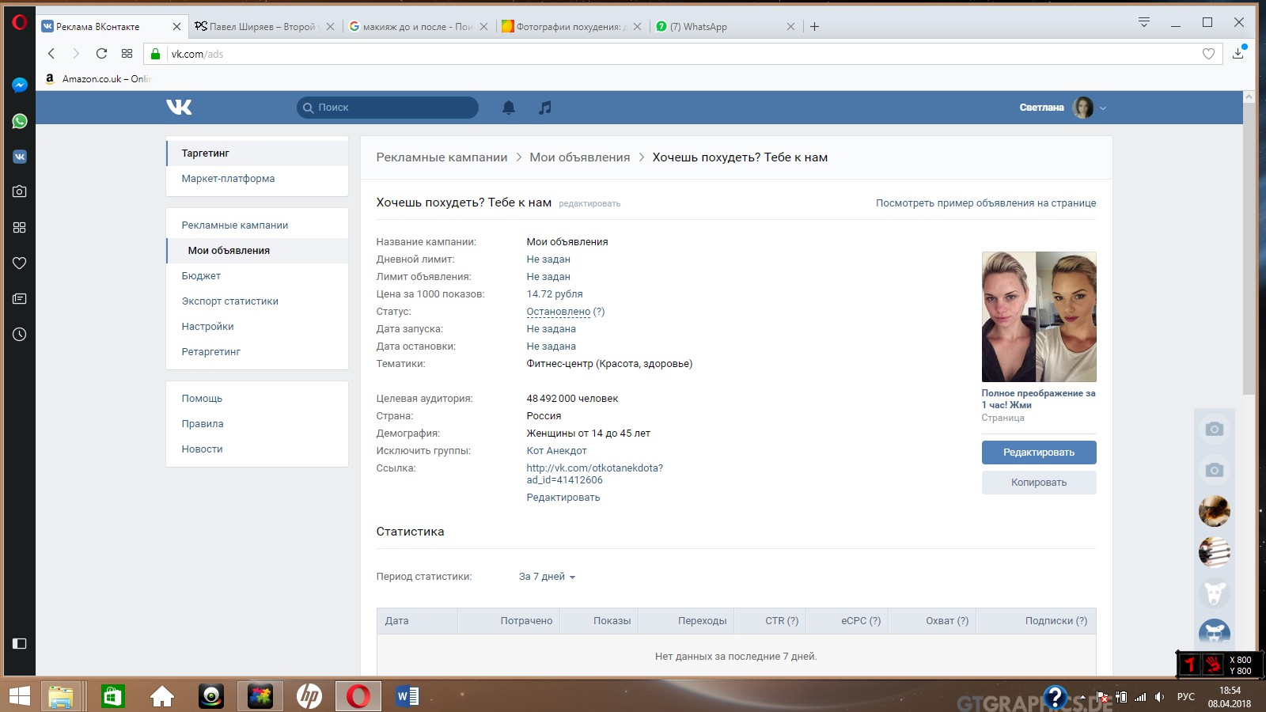The height and width of the screenshot is (712, 1266).
Task: Toggle the sidebar panel button at bottom
Action: click(x=20, y=643)
